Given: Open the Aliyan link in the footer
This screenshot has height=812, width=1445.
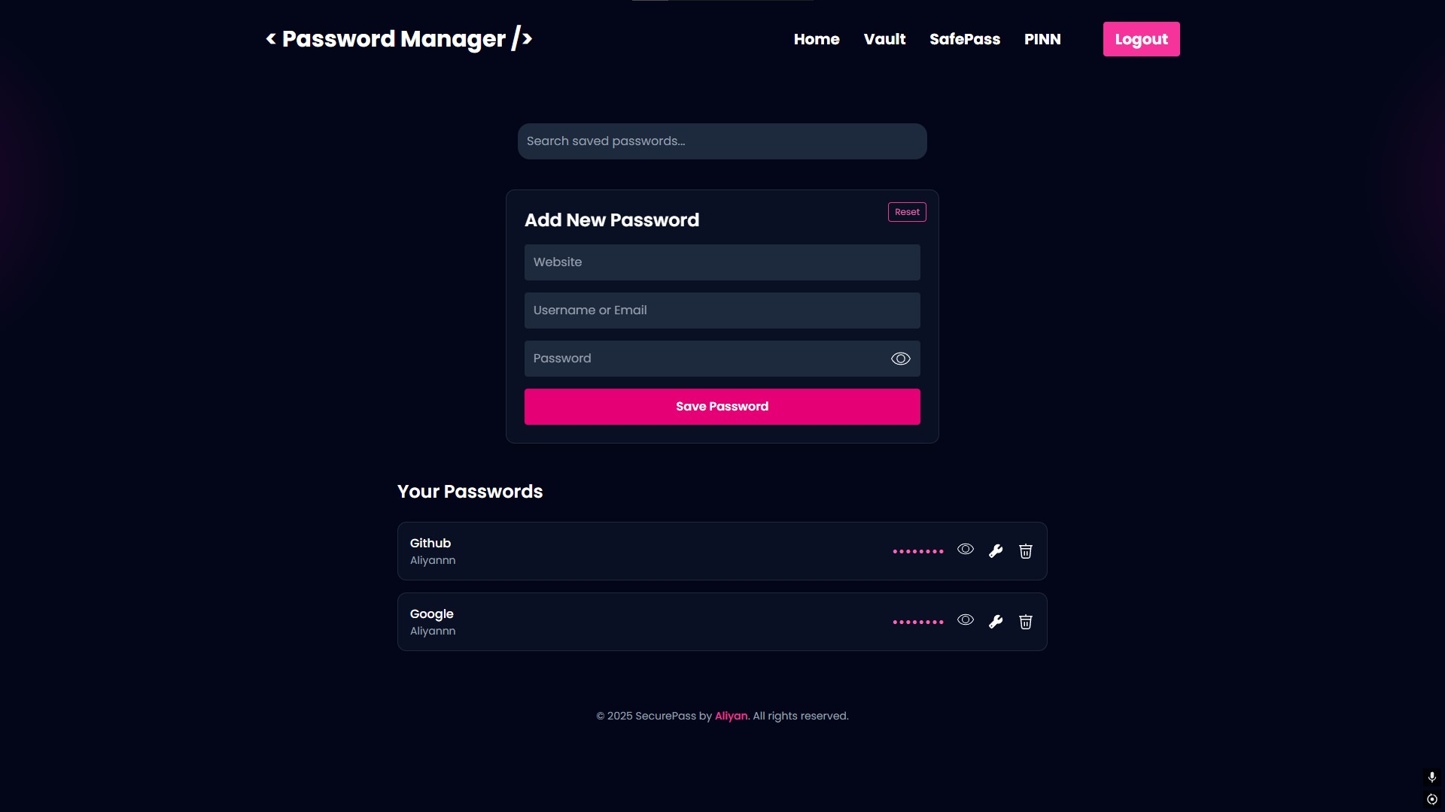Looking at the screenshot, I should (x=729, y=716).
